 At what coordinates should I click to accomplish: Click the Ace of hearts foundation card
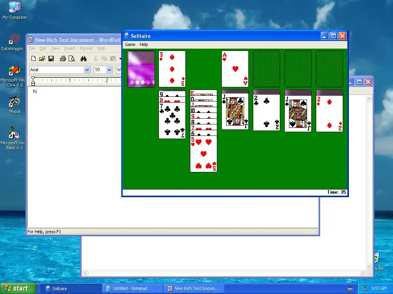point(235,69)
